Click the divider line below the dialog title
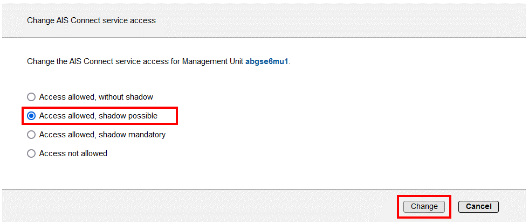 tap(264, 38)
